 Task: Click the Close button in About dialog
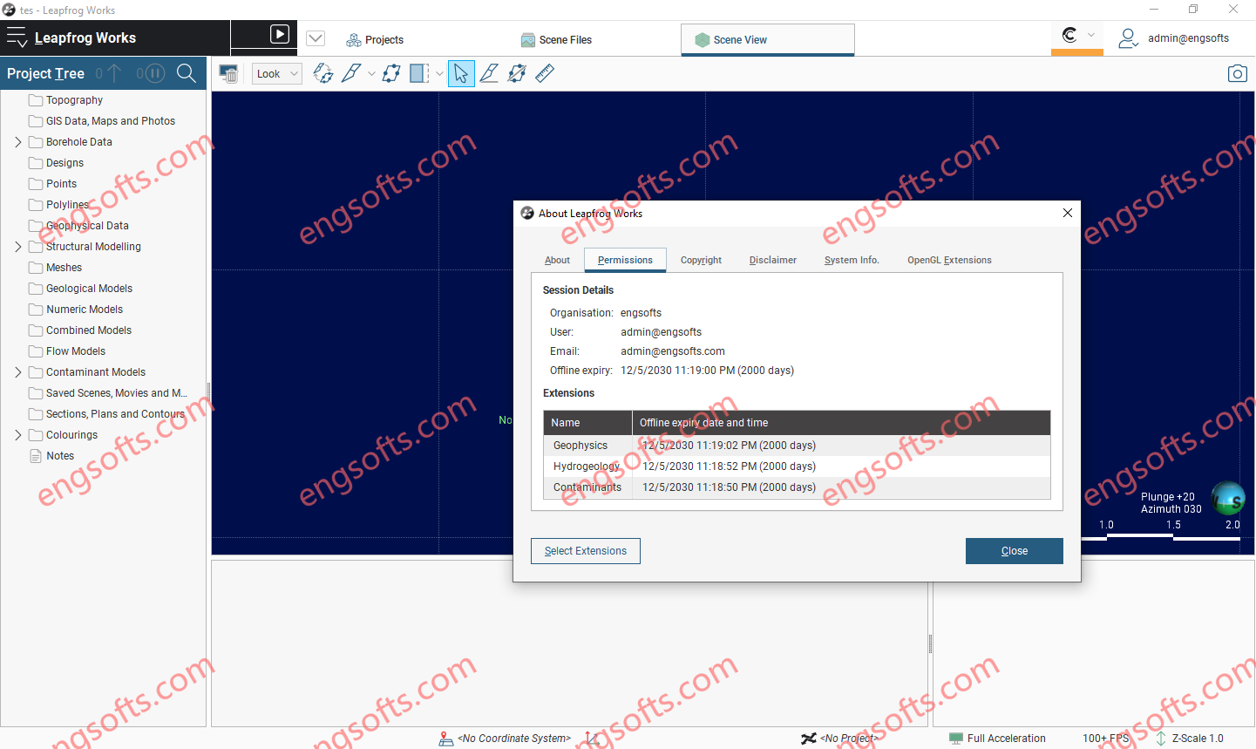point(1015,551)
